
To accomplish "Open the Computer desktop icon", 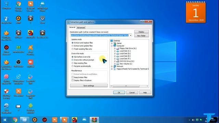I will click(x=7, y=5).
